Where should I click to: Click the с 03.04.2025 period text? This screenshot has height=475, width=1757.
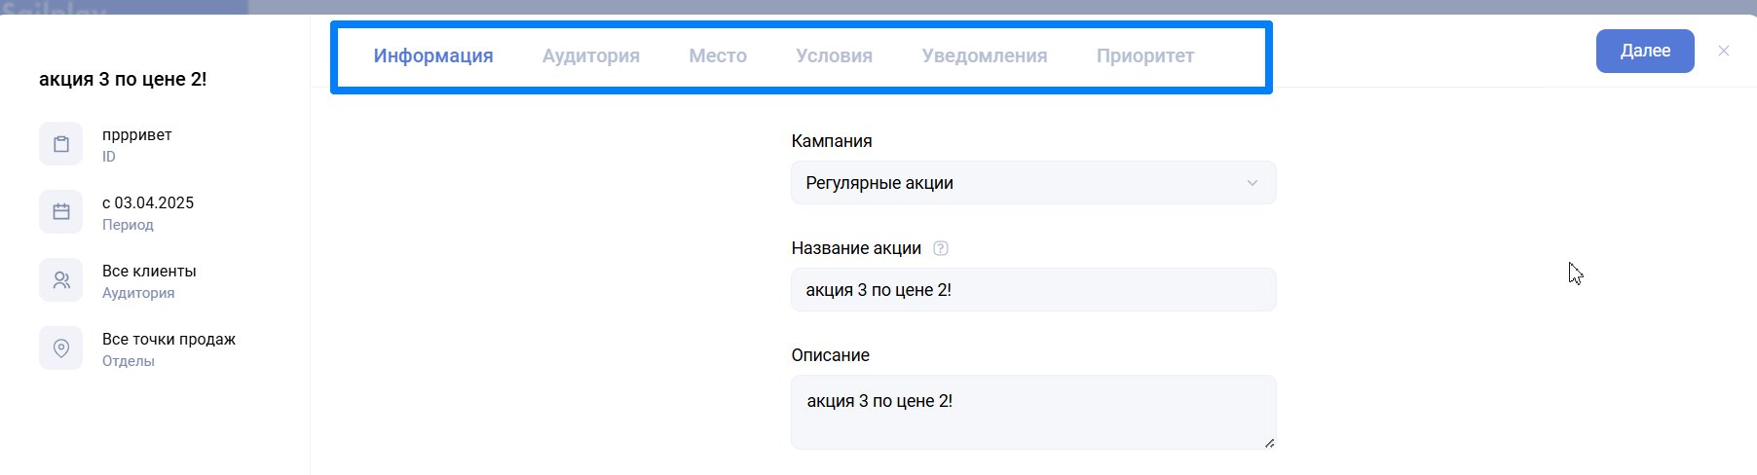(x=148, y=203)
